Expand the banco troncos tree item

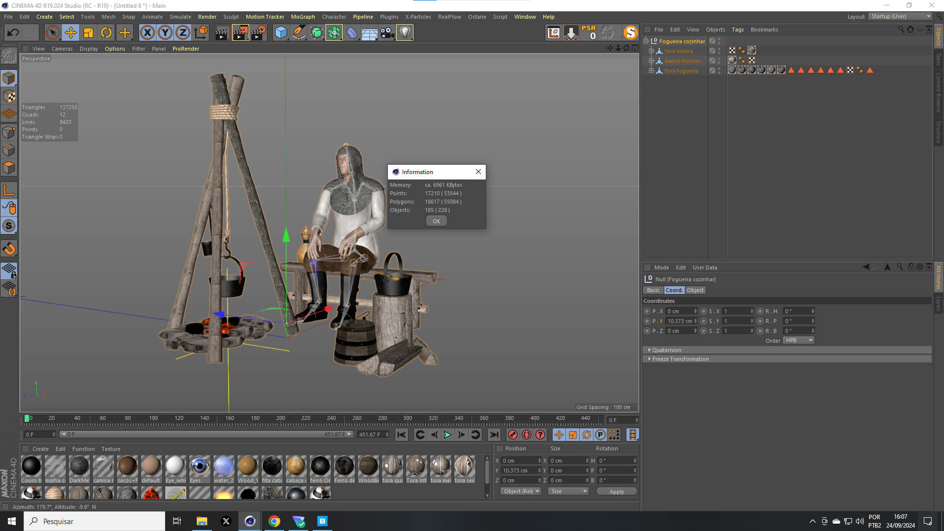[x=651, y=61]
